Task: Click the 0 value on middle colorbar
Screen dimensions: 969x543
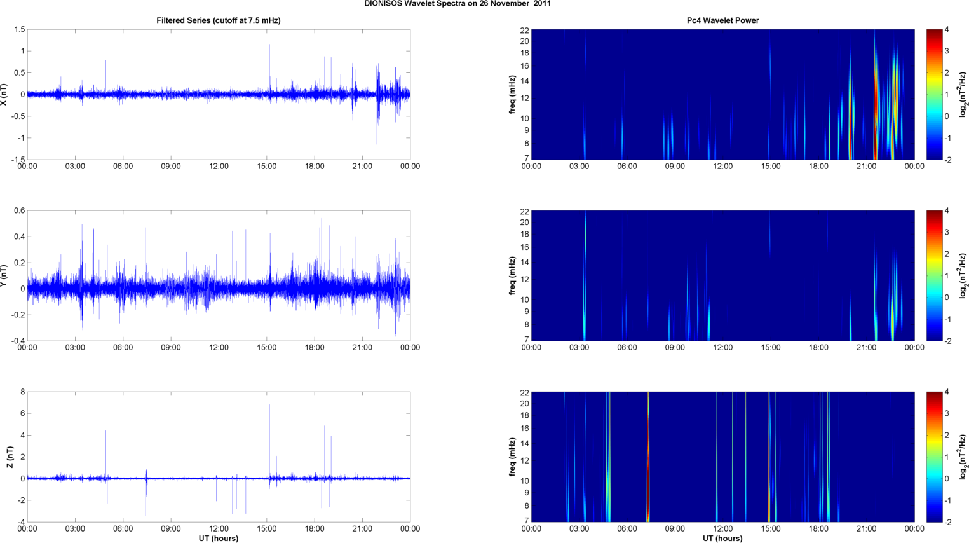Action: point(947,298)
